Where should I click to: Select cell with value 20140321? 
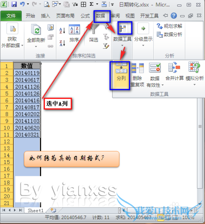27,135
